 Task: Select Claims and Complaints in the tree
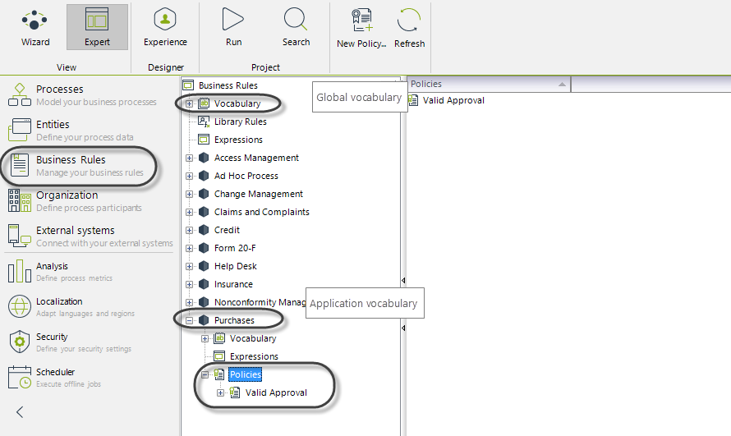click(261, 212)
